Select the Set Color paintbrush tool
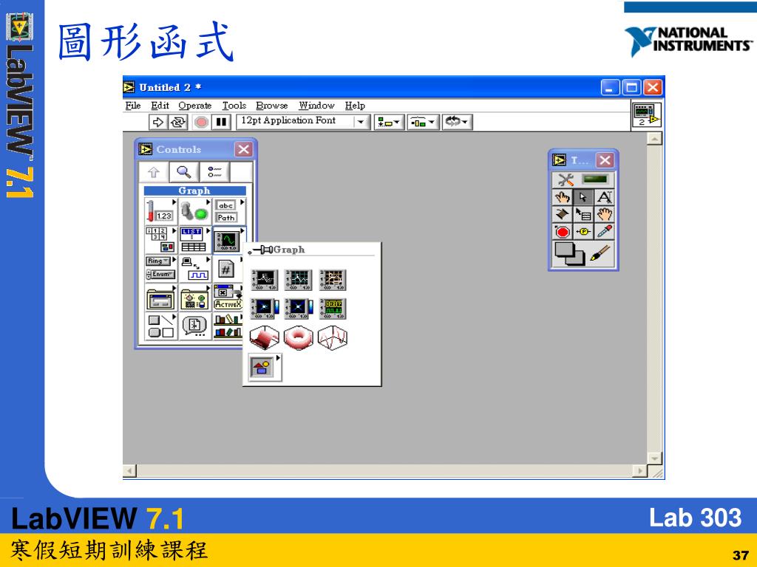The image size is (757, 567). [x=600, y=253]
